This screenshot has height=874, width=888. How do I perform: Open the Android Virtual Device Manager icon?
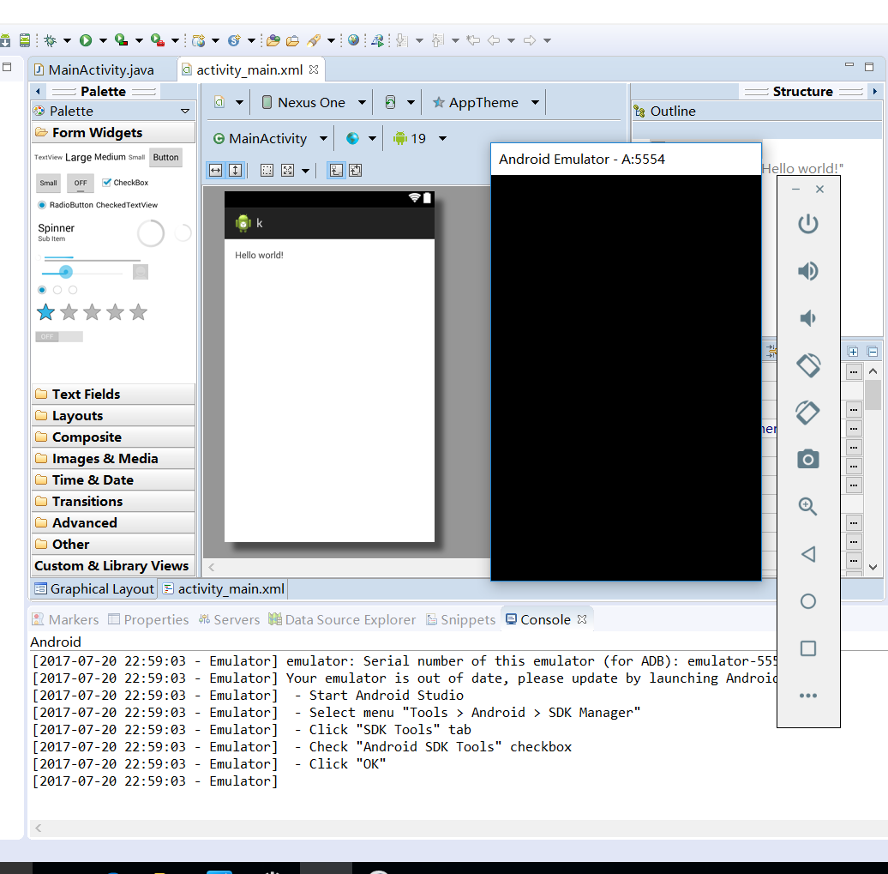[24, 40]
